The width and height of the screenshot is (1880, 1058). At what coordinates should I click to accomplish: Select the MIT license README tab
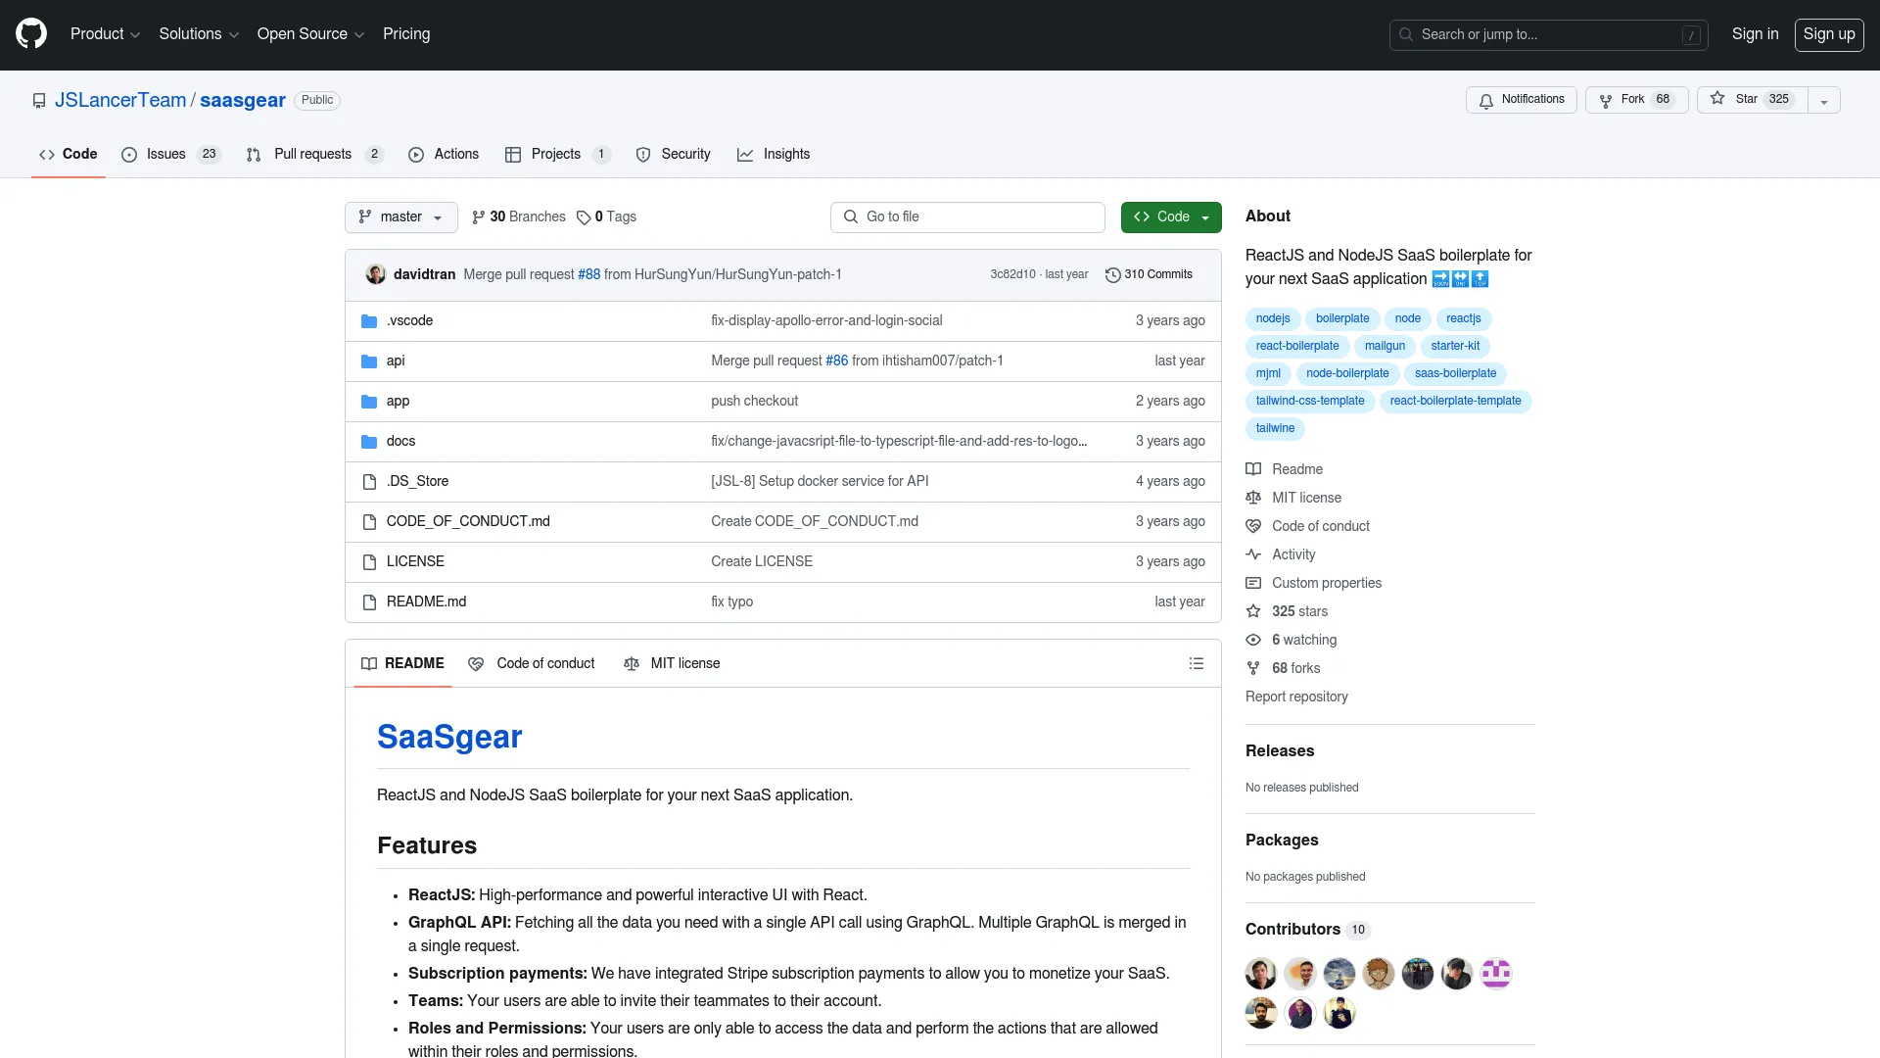pyautogui.click(x=672, y=664)
